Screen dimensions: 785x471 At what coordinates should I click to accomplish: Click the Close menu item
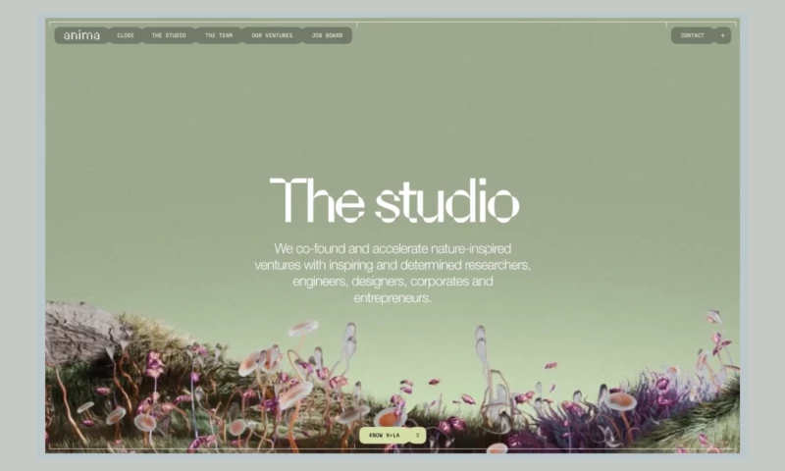click(126, 35)
